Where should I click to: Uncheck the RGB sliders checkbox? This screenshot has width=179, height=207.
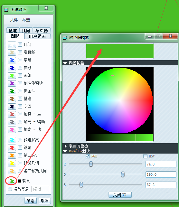[88, 156]
